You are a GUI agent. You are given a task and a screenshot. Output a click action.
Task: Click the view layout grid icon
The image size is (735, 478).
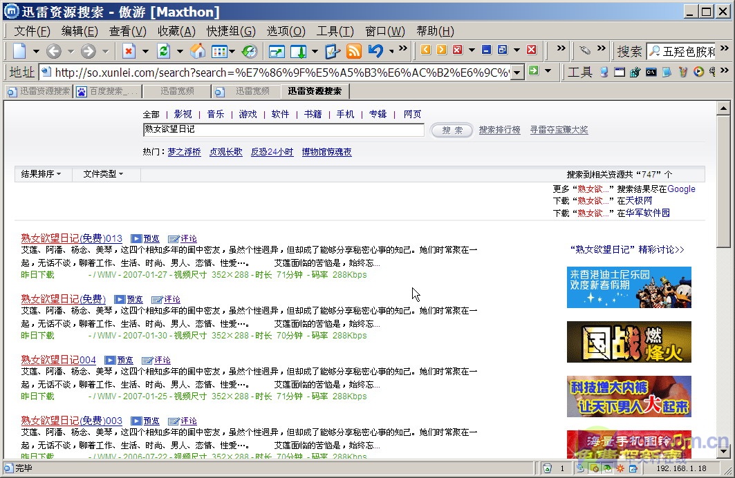pos(219,51)
